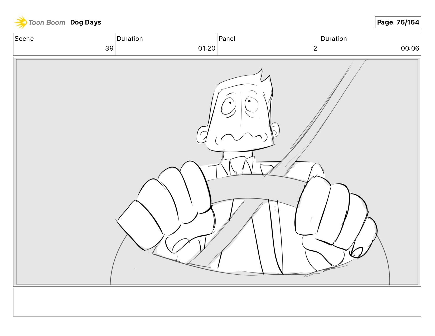Click the scene number '39'
435x336 pixels.
[109, 48]
